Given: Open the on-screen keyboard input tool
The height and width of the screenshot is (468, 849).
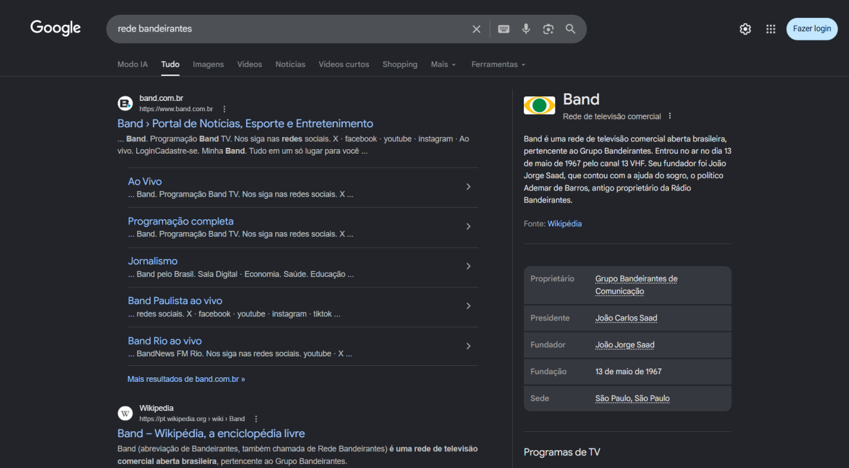Looking at the screenshot, I should tap(504, 29).
